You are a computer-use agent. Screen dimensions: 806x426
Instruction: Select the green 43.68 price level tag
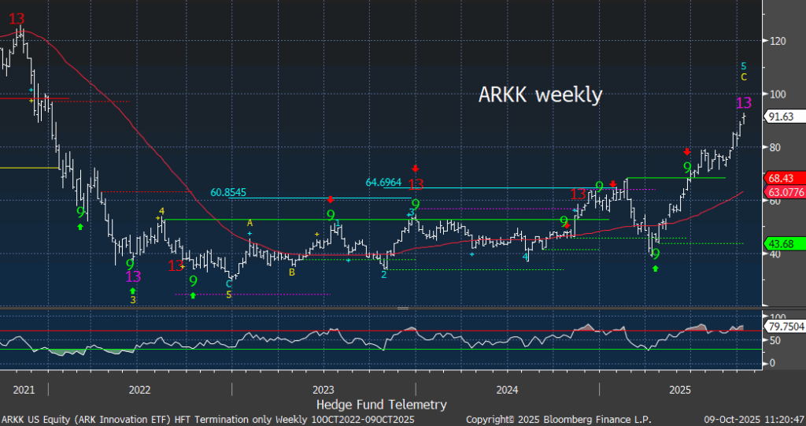783,243
